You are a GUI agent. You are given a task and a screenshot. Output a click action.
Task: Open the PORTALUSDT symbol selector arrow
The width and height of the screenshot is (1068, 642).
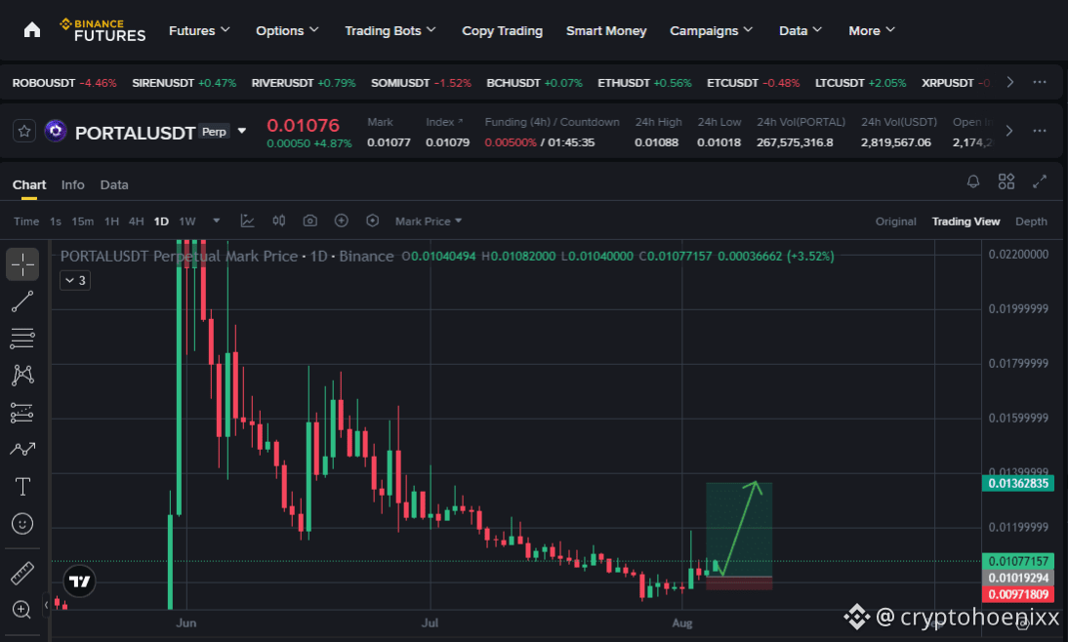click(x=242, y=131)
